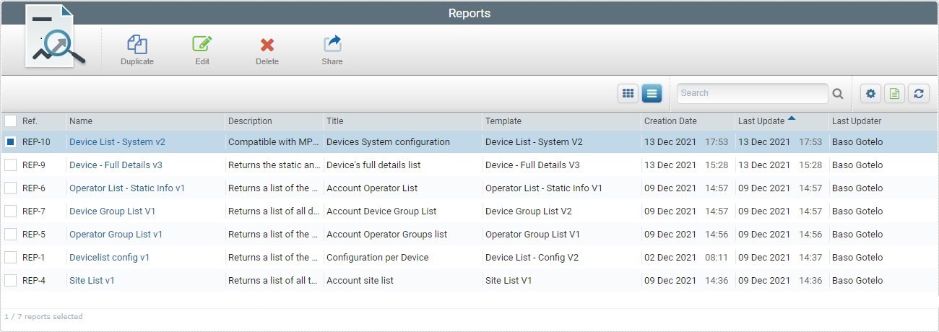939x332 pixels.
Task: Open the Device - Full Details v3 report
Action: point(116,165)
